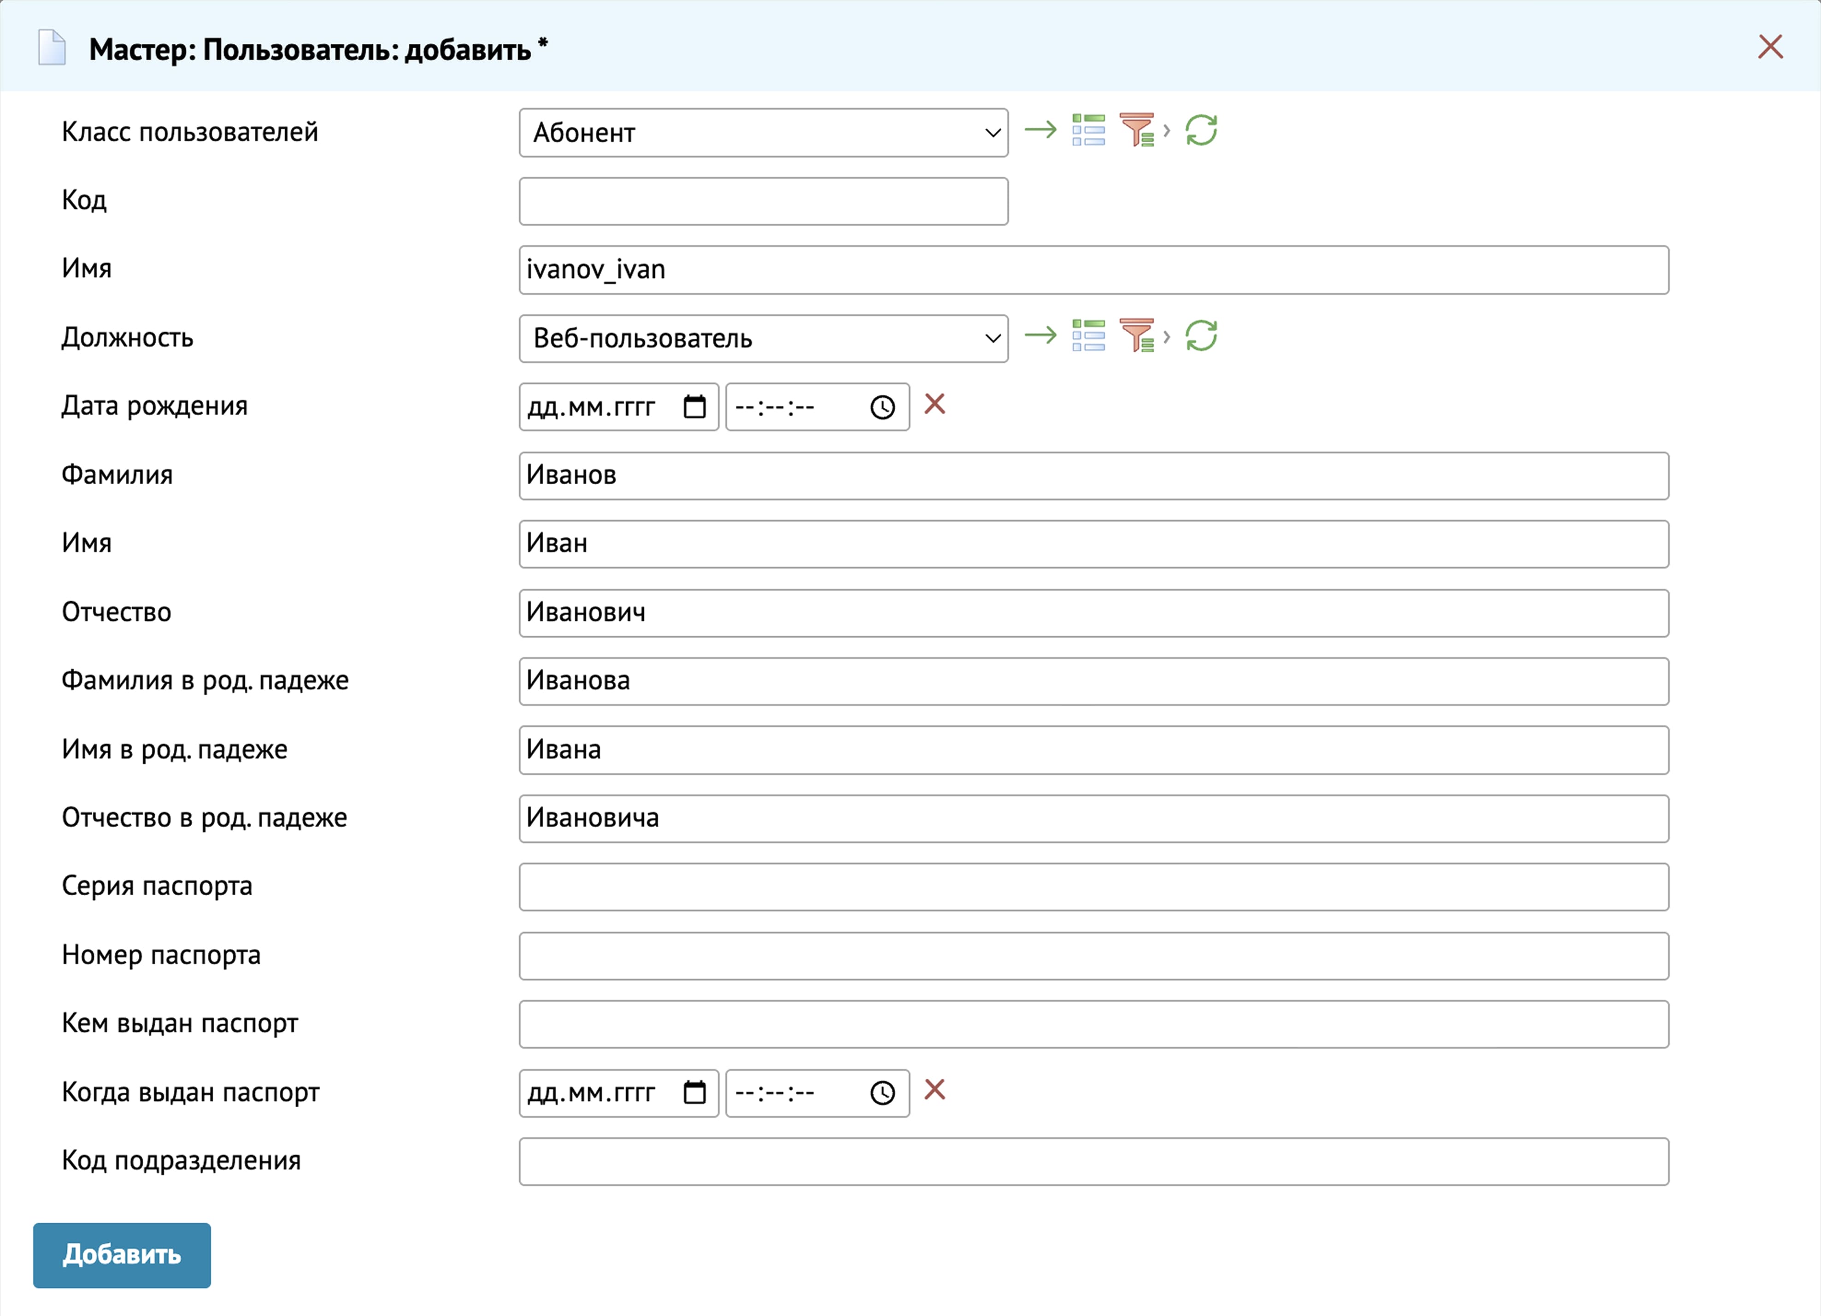Click green arrow next to Класс пользователей
Viewport: 1821px width, 1316px height.
coord(1040,129)
